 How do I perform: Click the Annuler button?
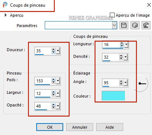click(80, 127)
